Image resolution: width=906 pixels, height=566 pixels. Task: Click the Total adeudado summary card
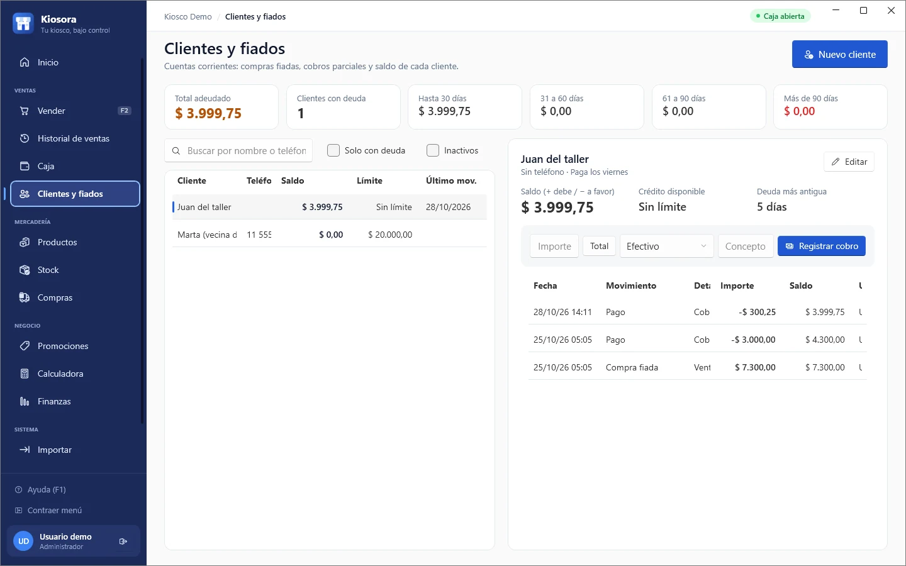[x=221, y=107]
